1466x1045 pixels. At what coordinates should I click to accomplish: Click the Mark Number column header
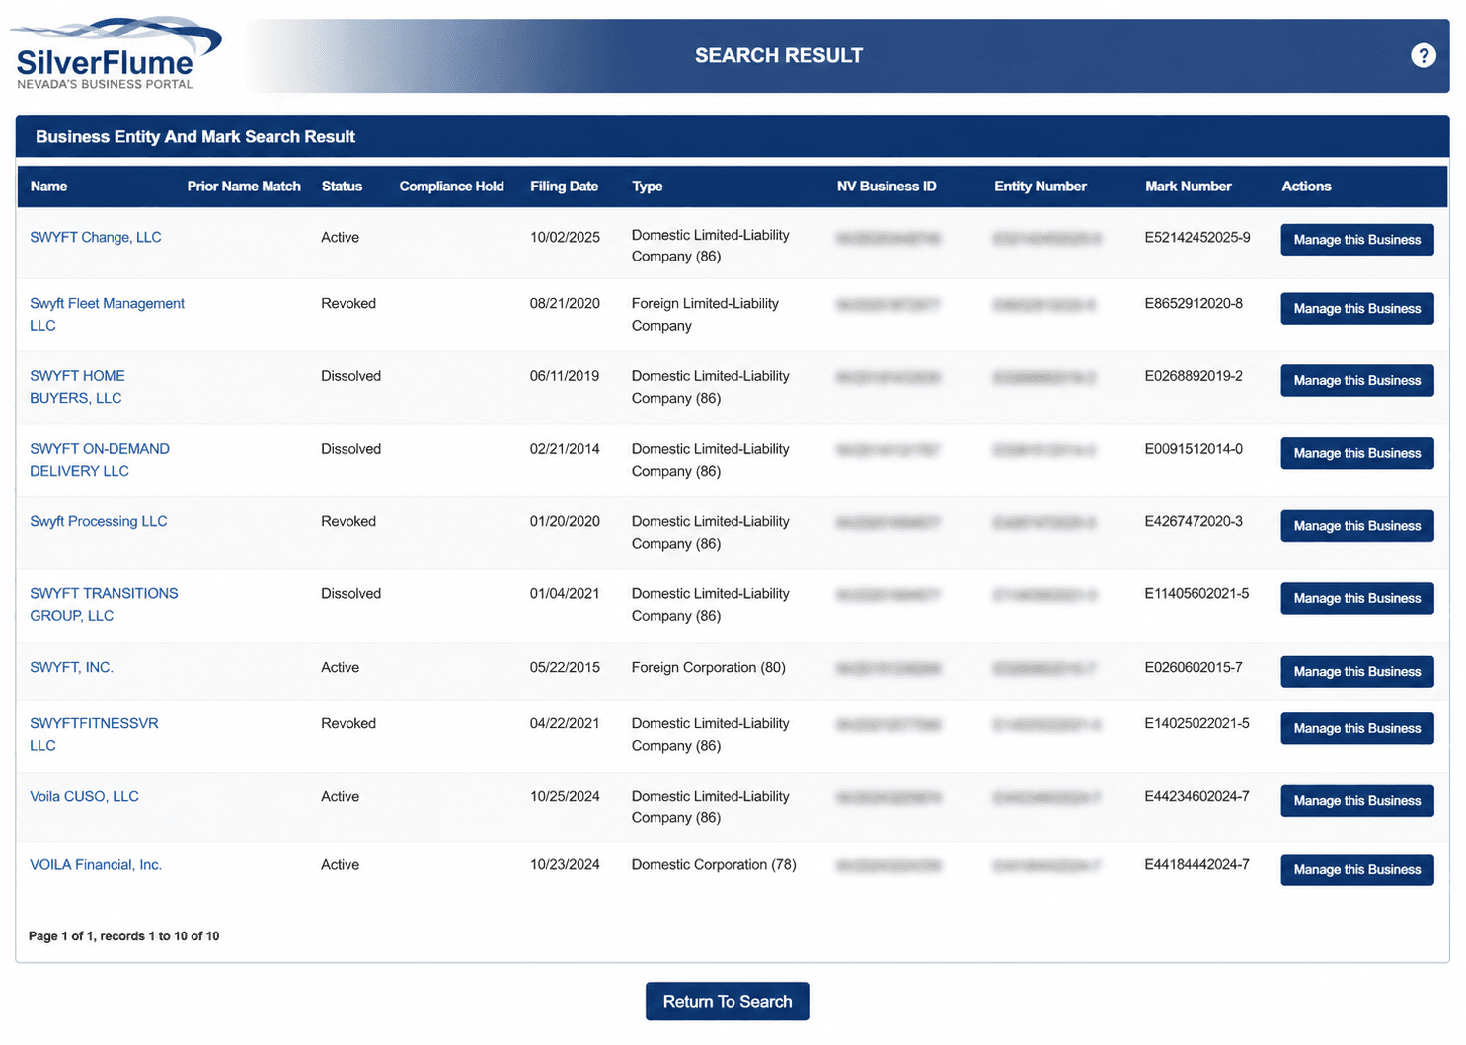pos(1189,187)
